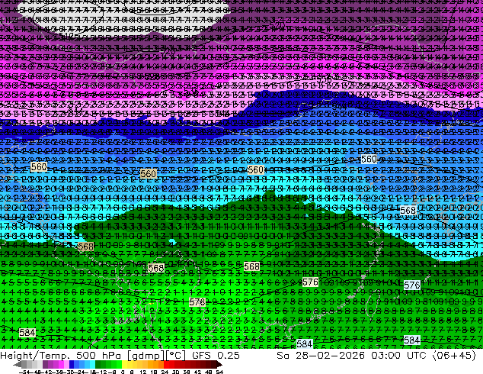Click the "Height/Temp." caption text
This screenshot has height=374, width=483.
click(x=34, y=355)
